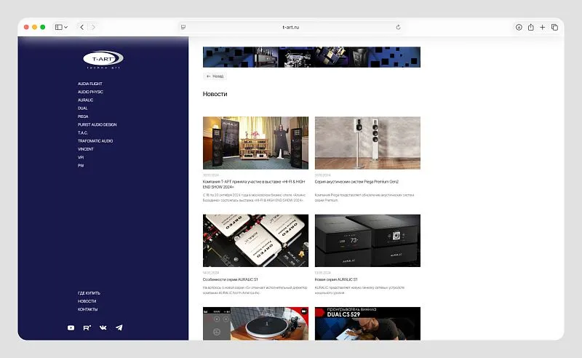Select PW in the brand list
The height and width of the screenshot is (358, 582).
click(81, 166)
